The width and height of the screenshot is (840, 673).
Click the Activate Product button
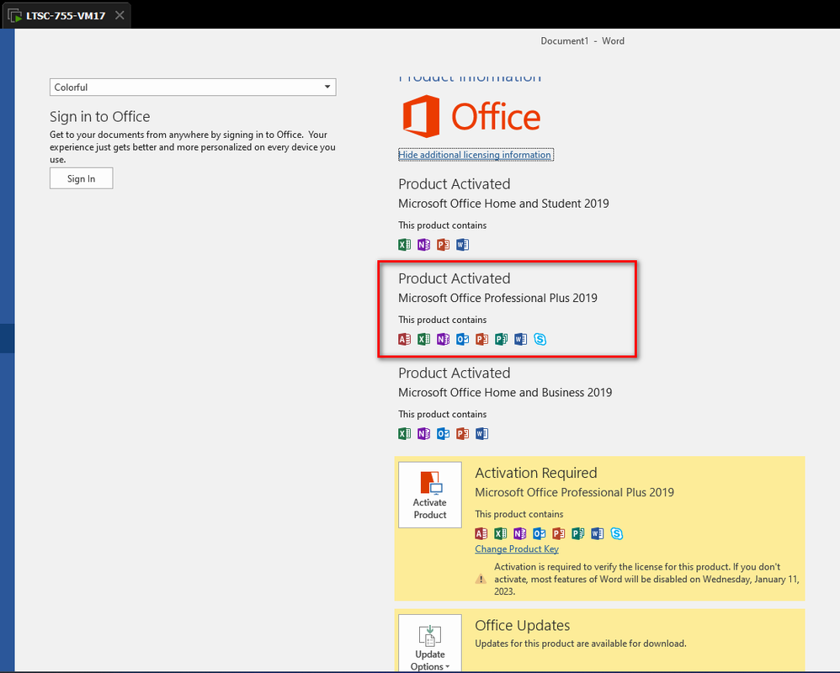point(430,495)
